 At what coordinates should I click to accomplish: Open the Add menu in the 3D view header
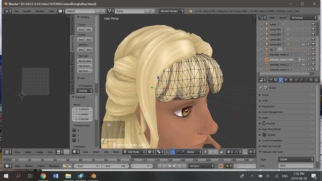coord(106,152)
